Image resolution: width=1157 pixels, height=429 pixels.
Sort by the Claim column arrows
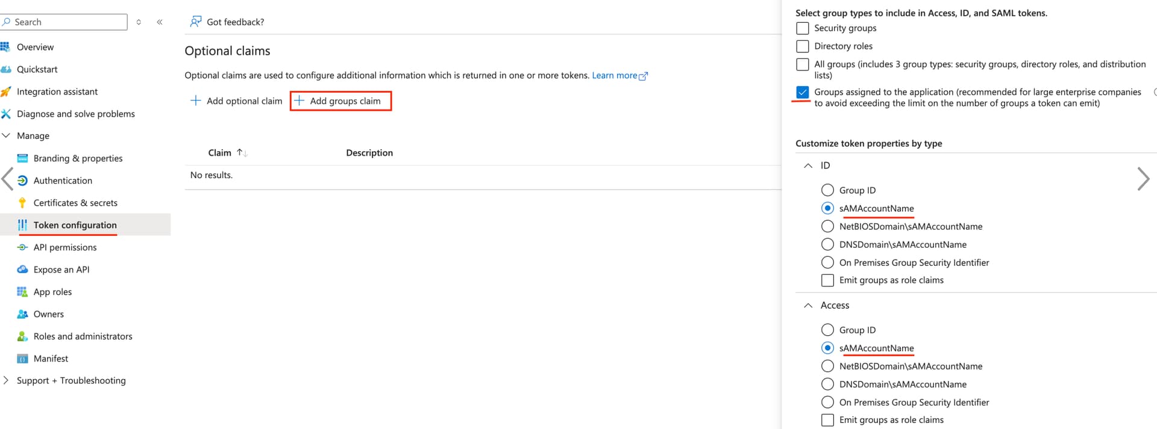(242, 153)
